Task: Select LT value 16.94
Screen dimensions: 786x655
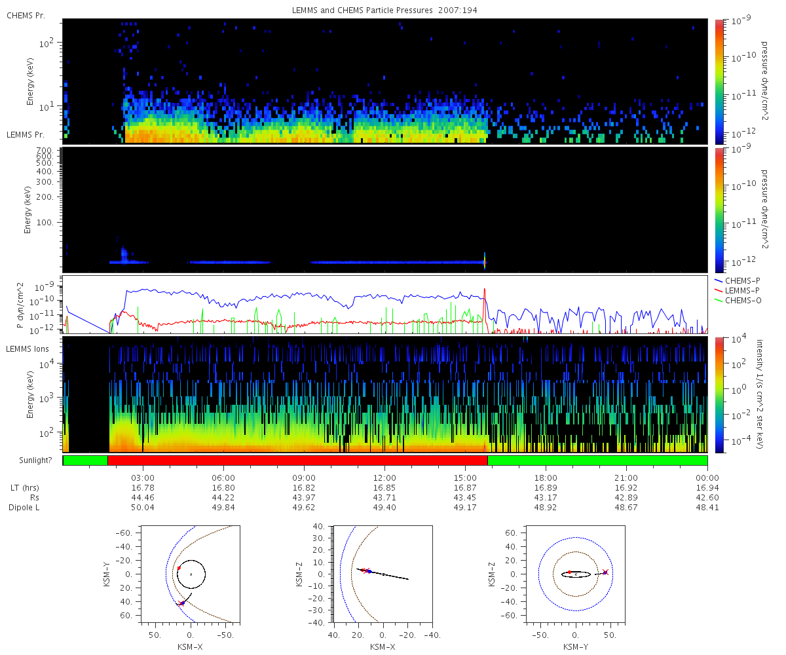Action: [707, 488]
